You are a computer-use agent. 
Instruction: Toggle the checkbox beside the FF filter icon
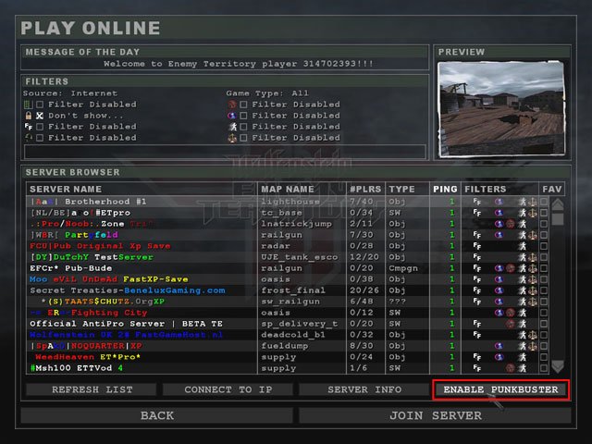click(x=40, y=127)
